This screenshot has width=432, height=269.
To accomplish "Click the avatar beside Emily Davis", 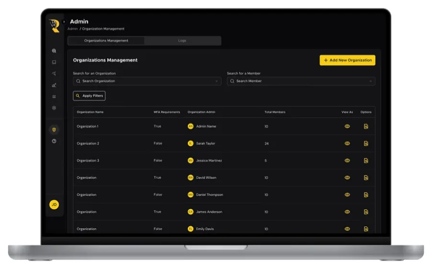I will 191,229.
